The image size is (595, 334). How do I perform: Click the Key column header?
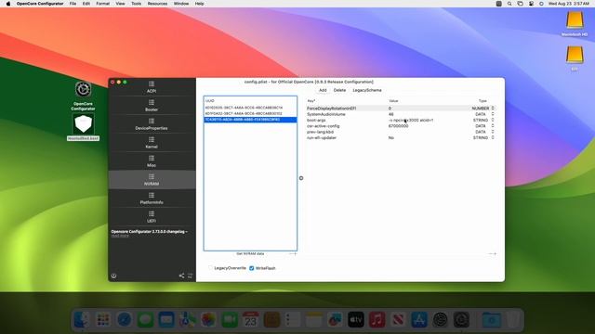(311, 101)
